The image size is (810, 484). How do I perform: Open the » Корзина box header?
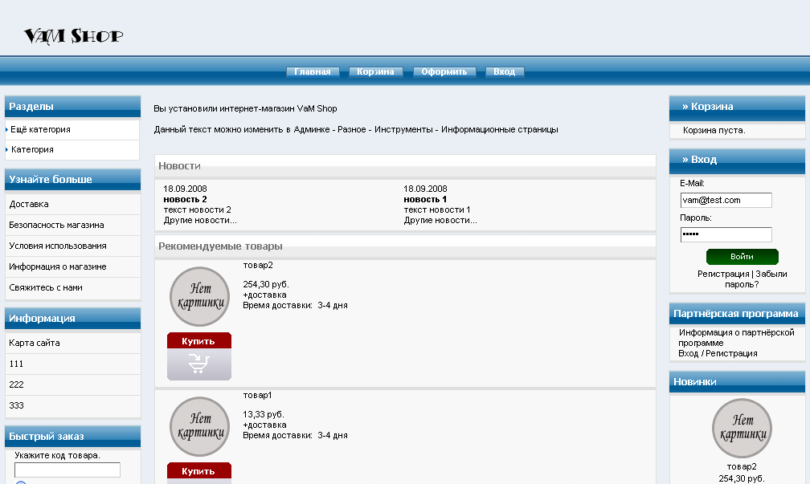pos(707,106)
